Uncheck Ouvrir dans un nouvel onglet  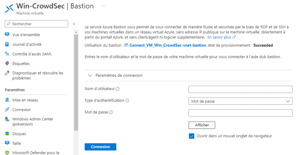(192, 136)
